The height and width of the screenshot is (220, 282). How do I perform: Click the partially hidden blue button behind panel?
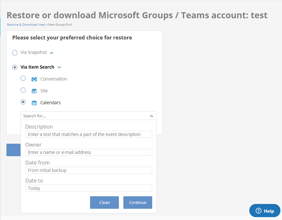(x=13, y=150)
